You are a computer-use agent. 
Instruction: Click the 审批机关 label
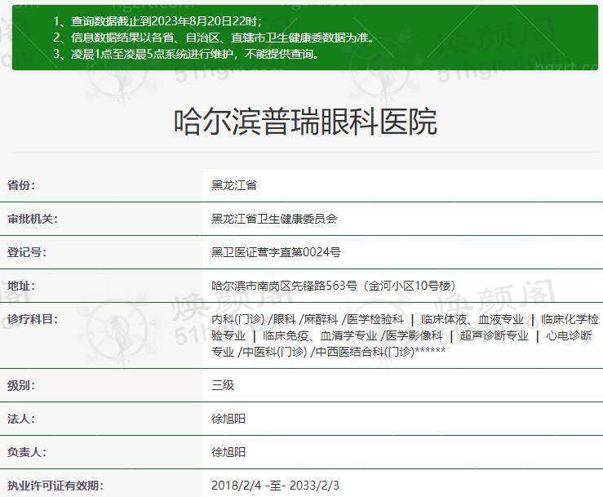[x=33, y=219]
